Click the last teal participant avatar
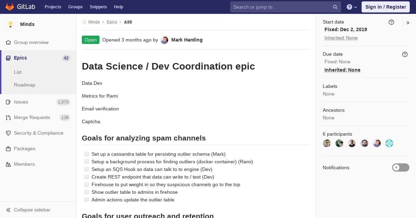This screenshot has height=218, width=416. click(389, 143)
